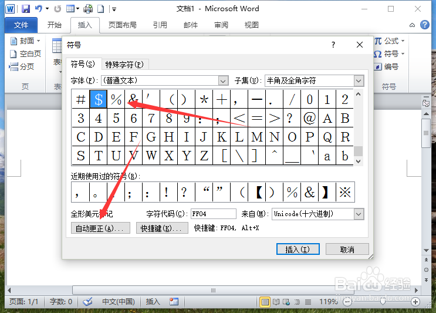Image resolution: width=436 pixels, height=313 pixels.
Task: Click the 119% zoom level
Action: [x=329, y=302]
